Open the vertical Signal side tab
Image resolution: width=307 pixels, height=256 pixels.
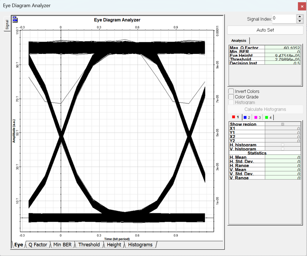[x=7, y=25]
